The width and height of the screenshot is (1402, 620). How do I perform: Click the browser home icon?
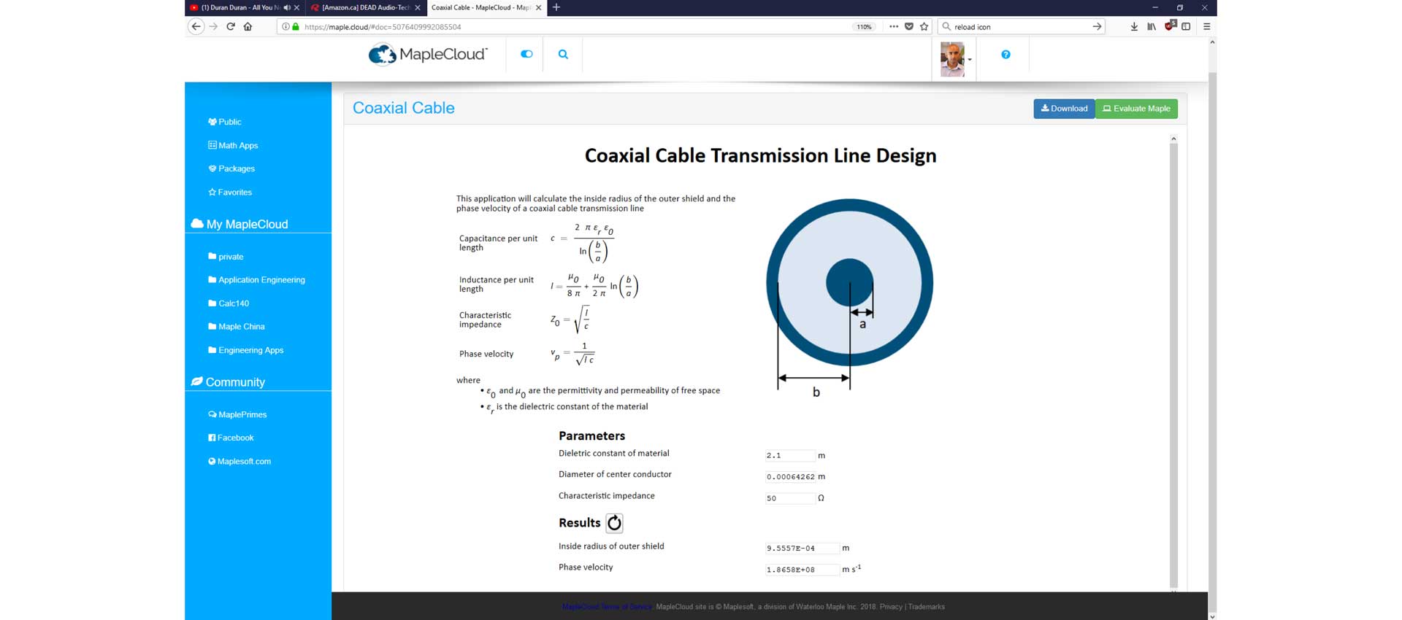tap(248, 26)
